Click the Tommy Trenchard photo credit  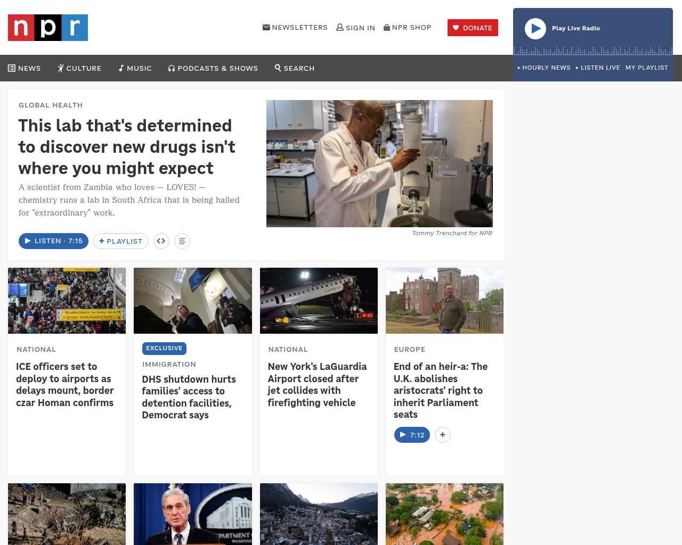click(452, 233)
